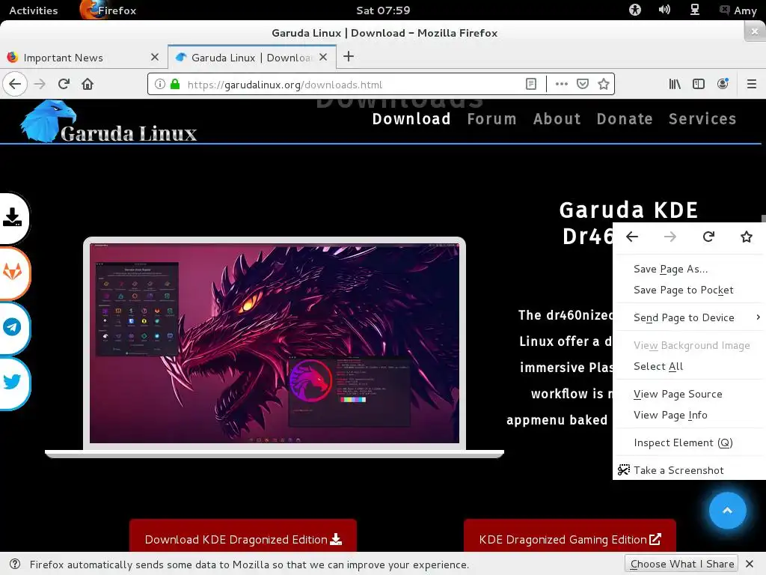The height and width of the screenshot is (575, 766).
Task: Open the Forum nav link
Action: pos(491,119)
